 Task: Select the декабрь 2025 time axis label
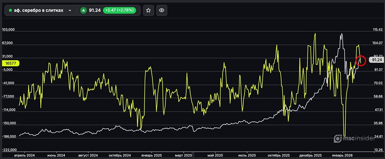coord(311,156)
